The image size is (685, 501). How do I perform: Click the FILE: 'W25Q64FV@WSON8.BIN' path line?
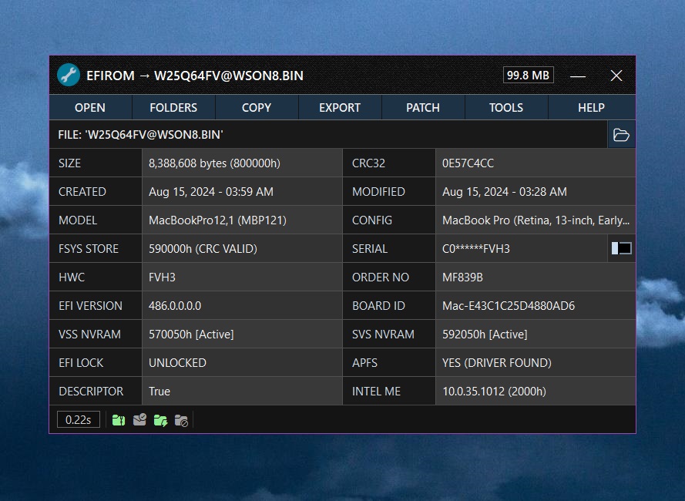(x=141, y=135)
